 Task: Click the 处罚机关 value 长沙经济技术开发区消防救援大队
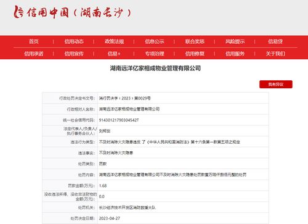pyautogui.click(x=127, y=207)
